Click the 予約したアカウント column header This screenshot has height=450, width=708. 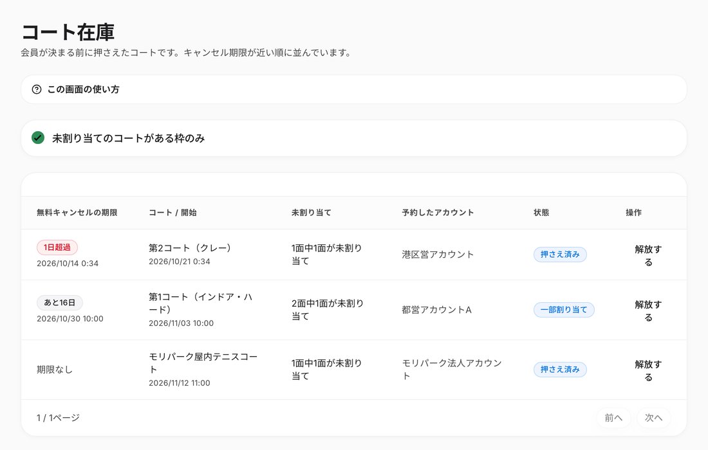(438, 212)
